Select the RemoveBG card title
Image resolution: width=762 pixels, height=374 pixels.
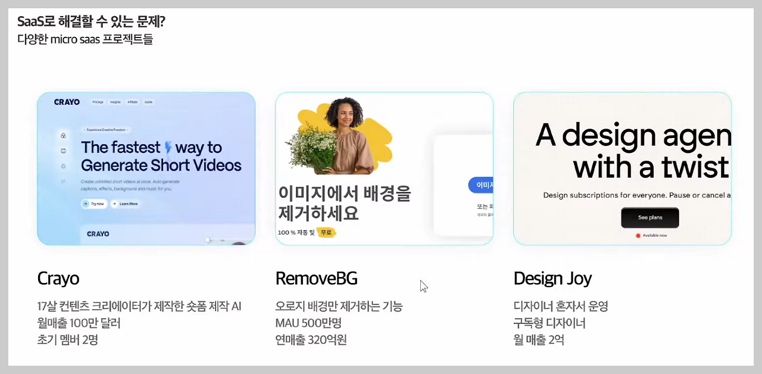point(317,278)
